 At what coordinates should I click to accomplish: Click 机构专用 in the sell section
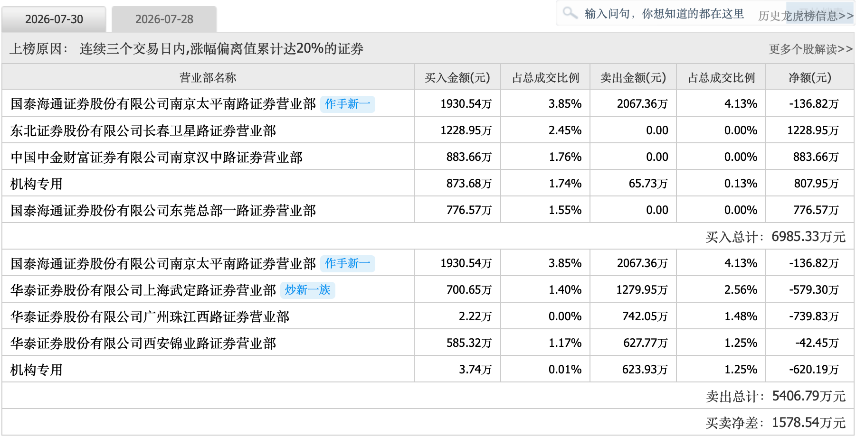[x=37, y=370]
